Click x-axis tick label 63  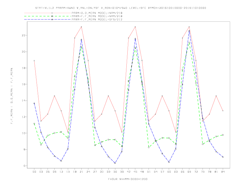tap(176, 172)
